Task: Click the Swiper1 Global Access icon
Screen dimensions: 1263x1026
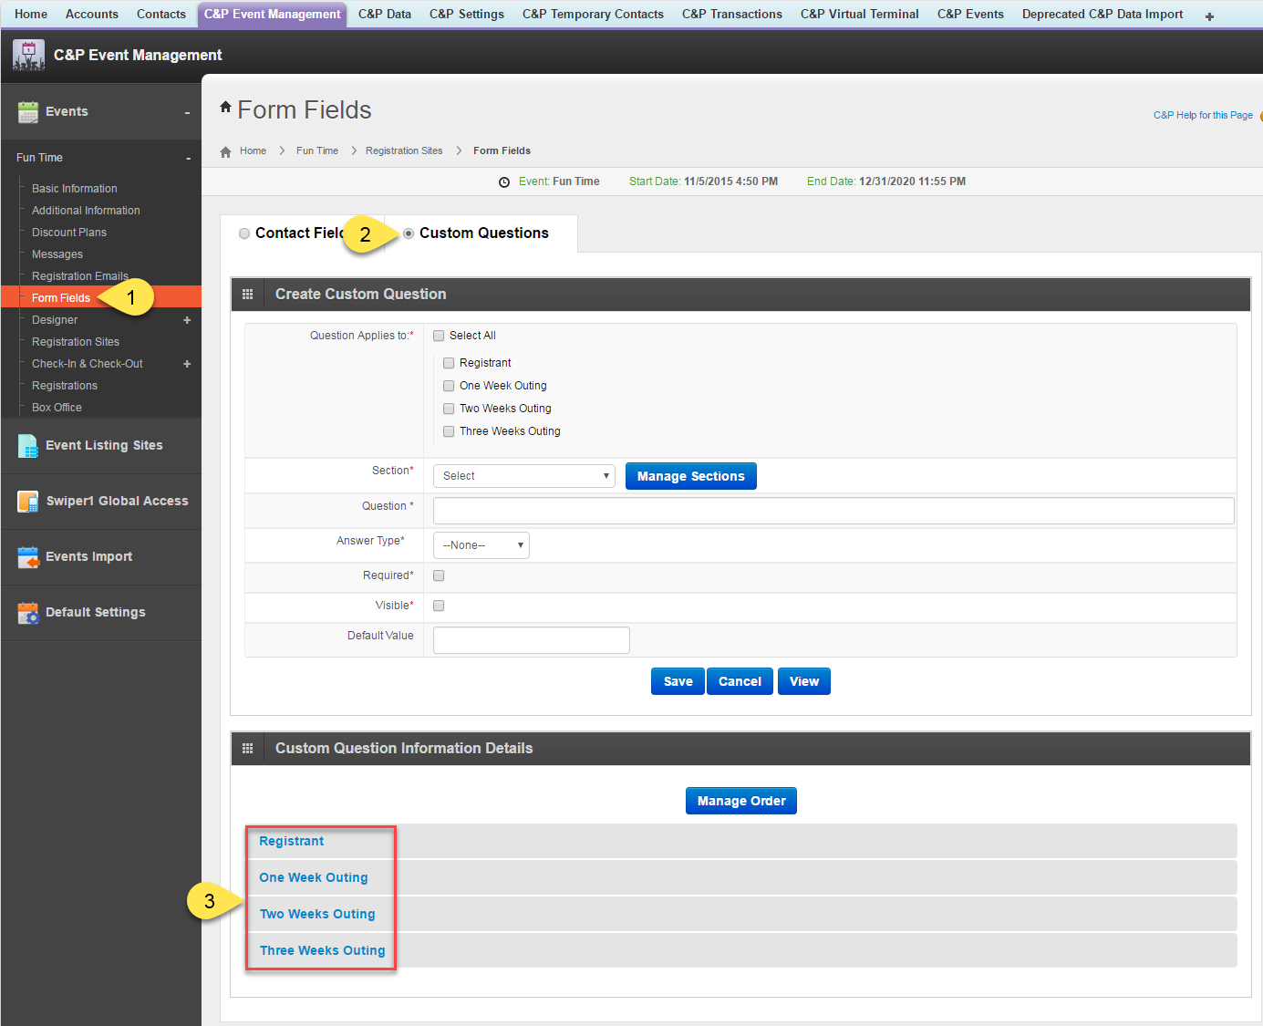Action: pos(28,501)
